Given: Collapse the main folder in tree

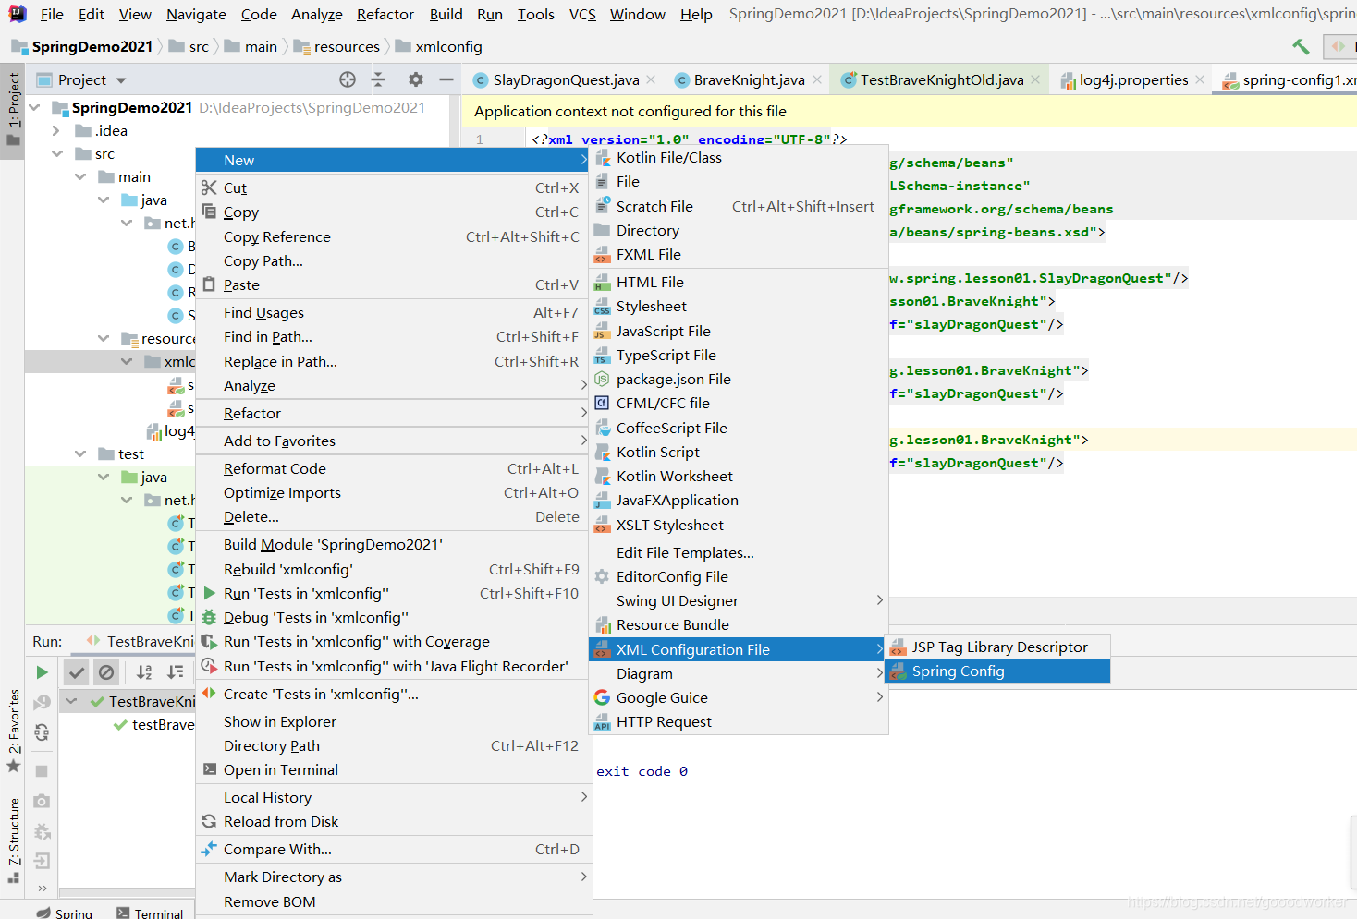Looking at the screenshot, I should [80, 176].
